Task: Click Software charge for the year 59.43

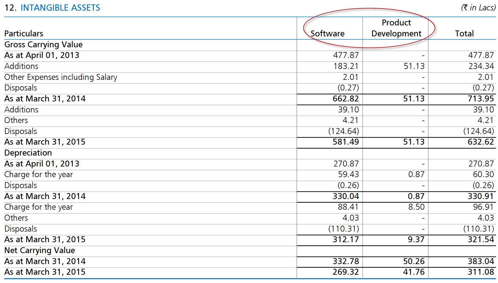Action: pyautogui.click(x=348, y=174)
